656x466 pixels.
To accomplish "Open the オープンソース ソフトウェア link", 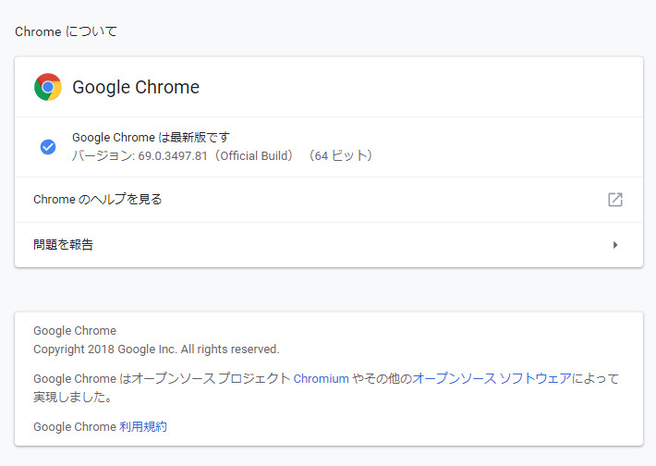I will coord(492,379).
